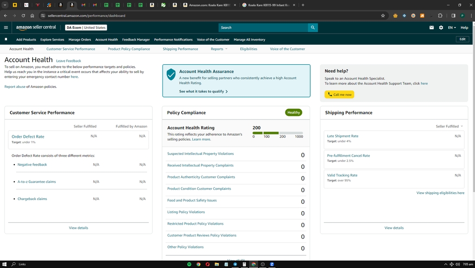
Task: Open Chrome three-dot menu
Action: pos(471,15)
